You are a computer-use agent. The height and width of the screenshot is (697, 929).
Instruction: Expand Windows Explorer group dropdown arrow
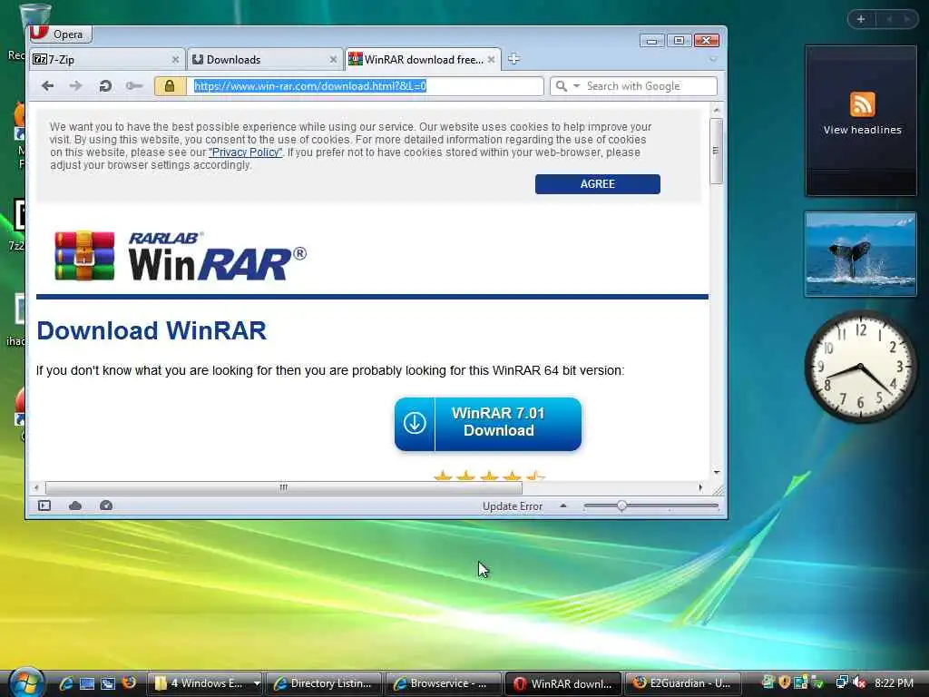click(x=257, y=683)
